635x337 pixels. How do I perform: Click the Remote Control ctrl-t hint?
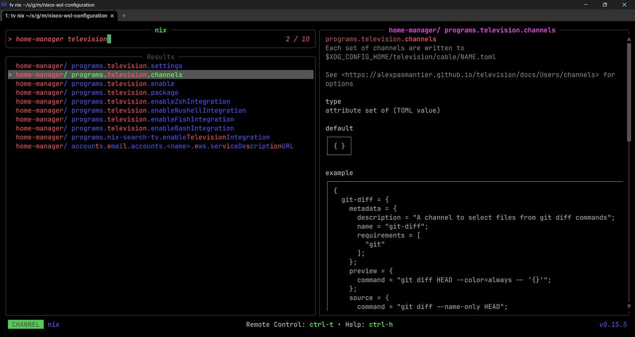pyautogui.click(x=290, y=324)
